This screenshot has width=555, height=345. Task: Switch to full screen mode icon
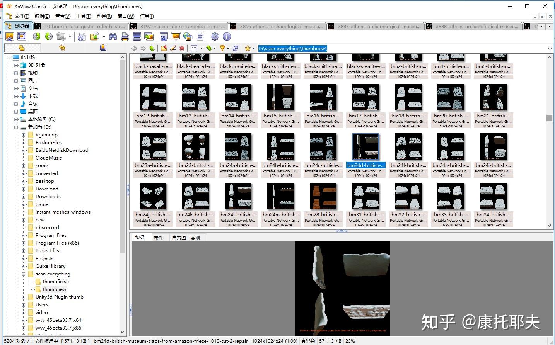pos(22,37)
